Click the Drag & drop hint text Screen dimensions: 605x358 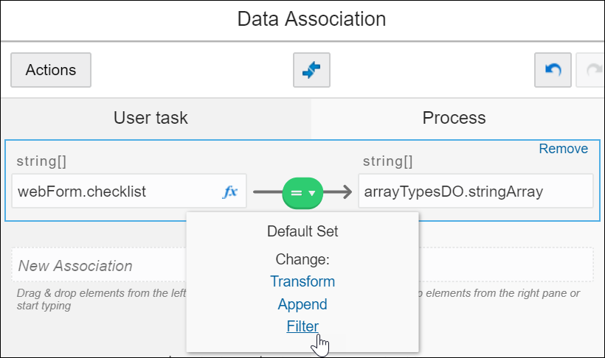96,300
